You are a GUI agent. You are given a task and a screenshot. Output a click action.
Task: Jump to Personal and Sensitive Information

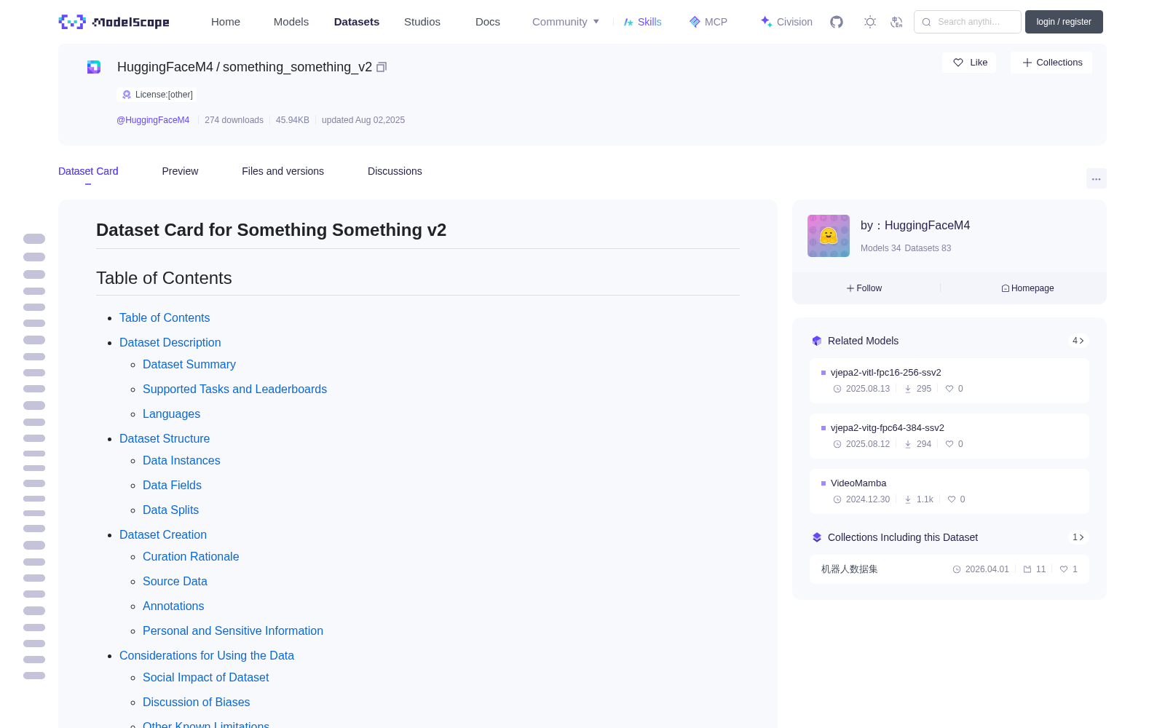pos(233,630)
